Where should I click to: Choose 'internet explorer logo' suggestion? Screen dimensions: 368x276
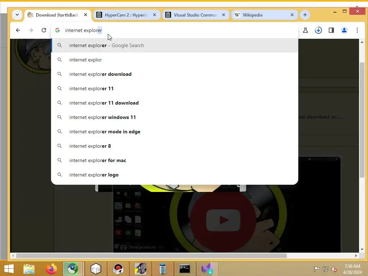pyautogui.click(x=175, y=175)
